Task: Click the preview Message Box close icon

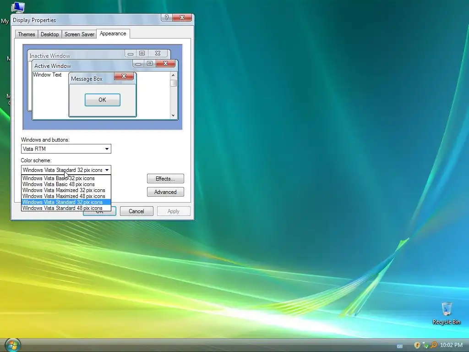Action: pos(124,76)
